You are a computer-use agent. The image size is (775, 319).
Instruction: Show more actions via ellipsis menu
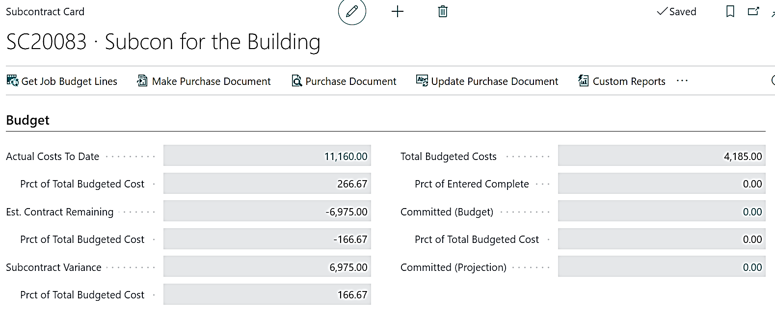(x=682, y=81)
